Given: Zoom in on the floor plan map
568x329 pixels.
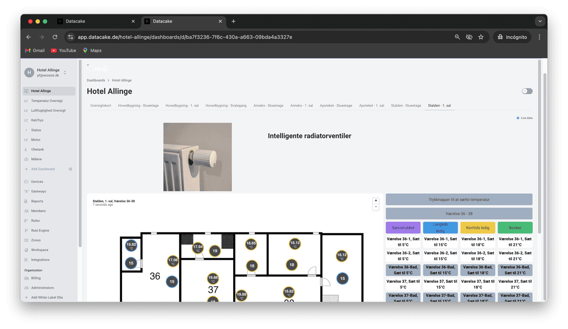Looking at the screenshot, I should 376,201.
